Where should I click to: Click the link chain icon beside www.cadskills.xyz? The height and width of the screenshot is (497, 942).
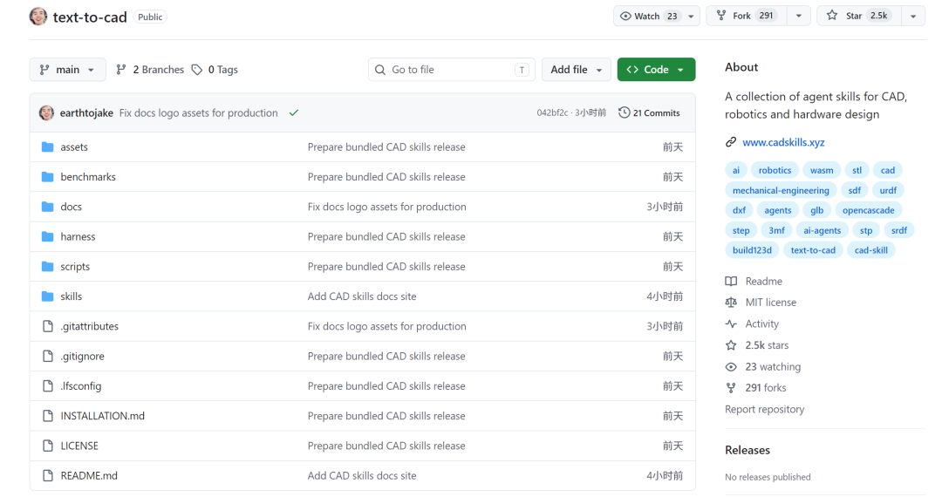pos(731,142)
